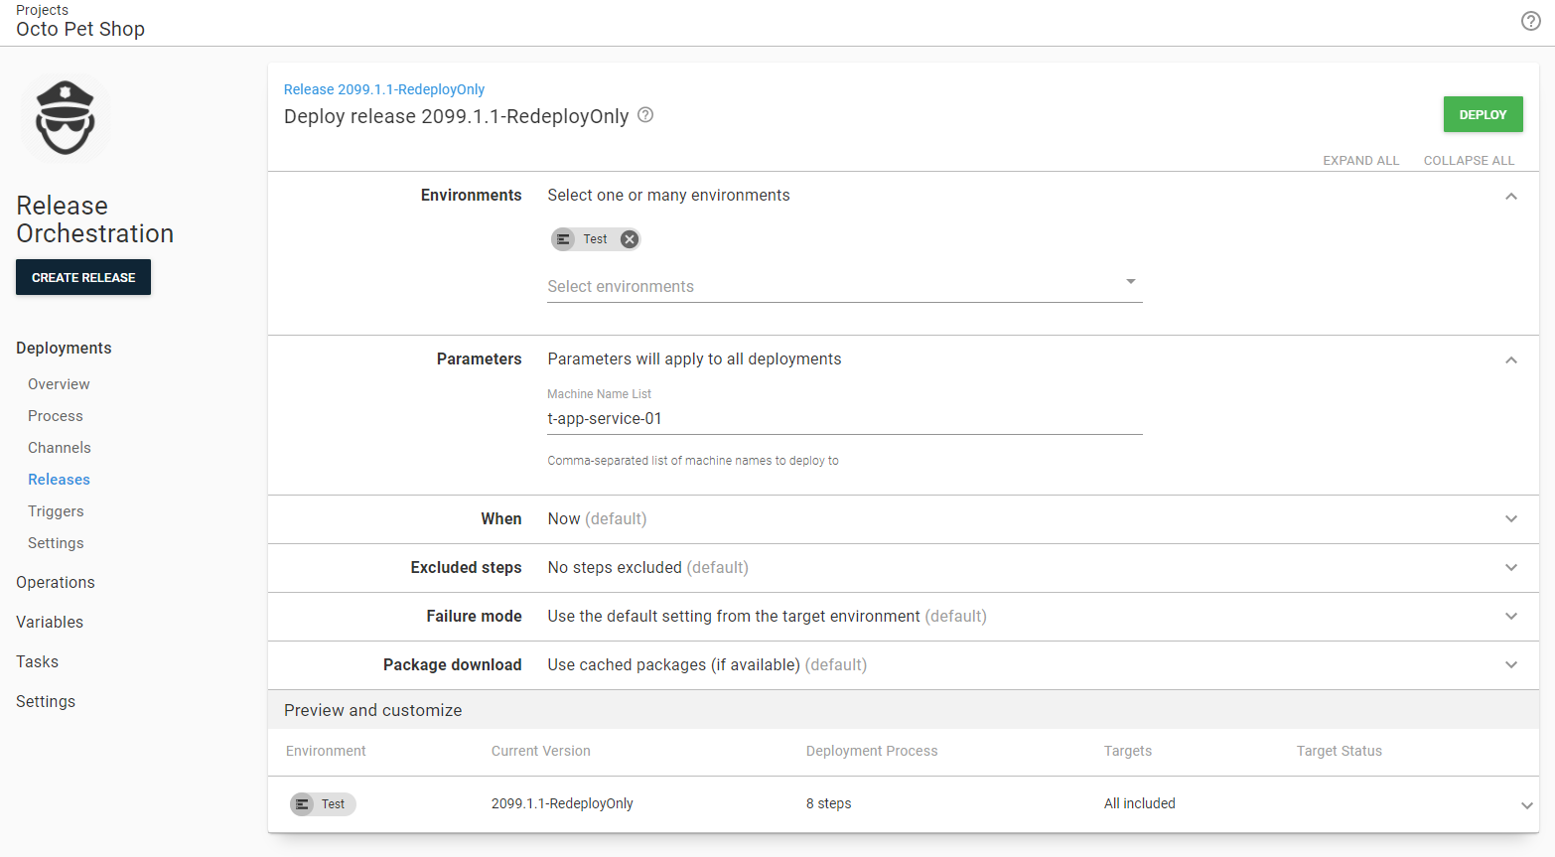Click the Machine Name List input field
Screen dimensions: 1555x857
click(844, 419)
